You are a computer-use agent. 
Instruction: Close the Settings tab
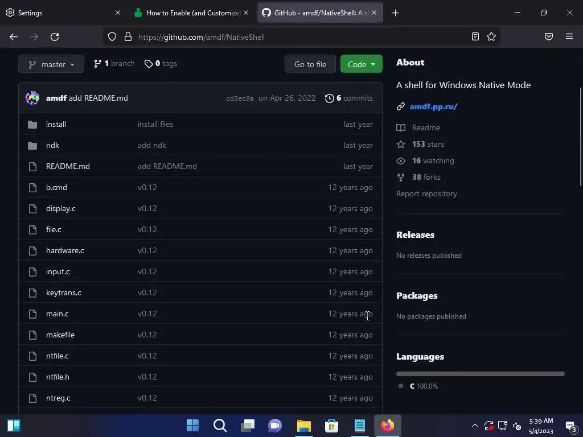click(117, 13)
